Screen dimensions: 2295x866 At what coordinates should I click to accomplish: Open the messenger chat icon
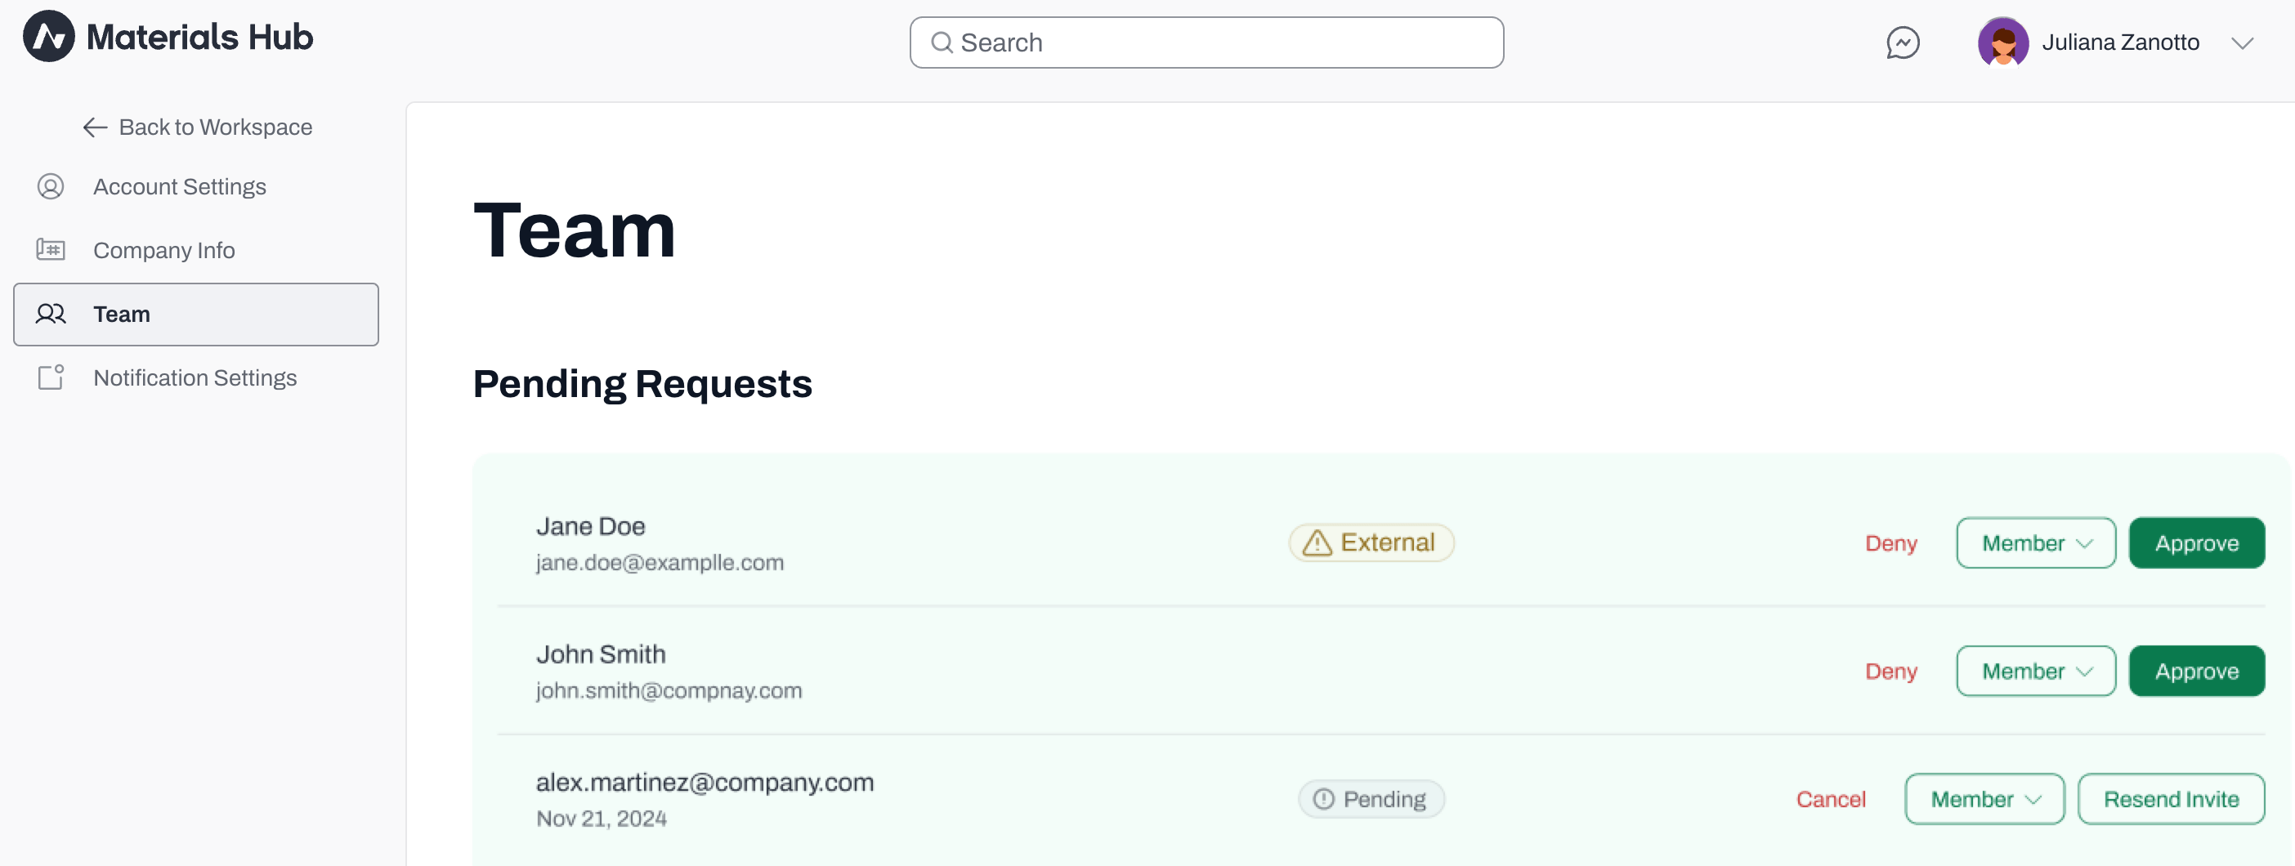pyautogui.click(x=1902, y=42)
